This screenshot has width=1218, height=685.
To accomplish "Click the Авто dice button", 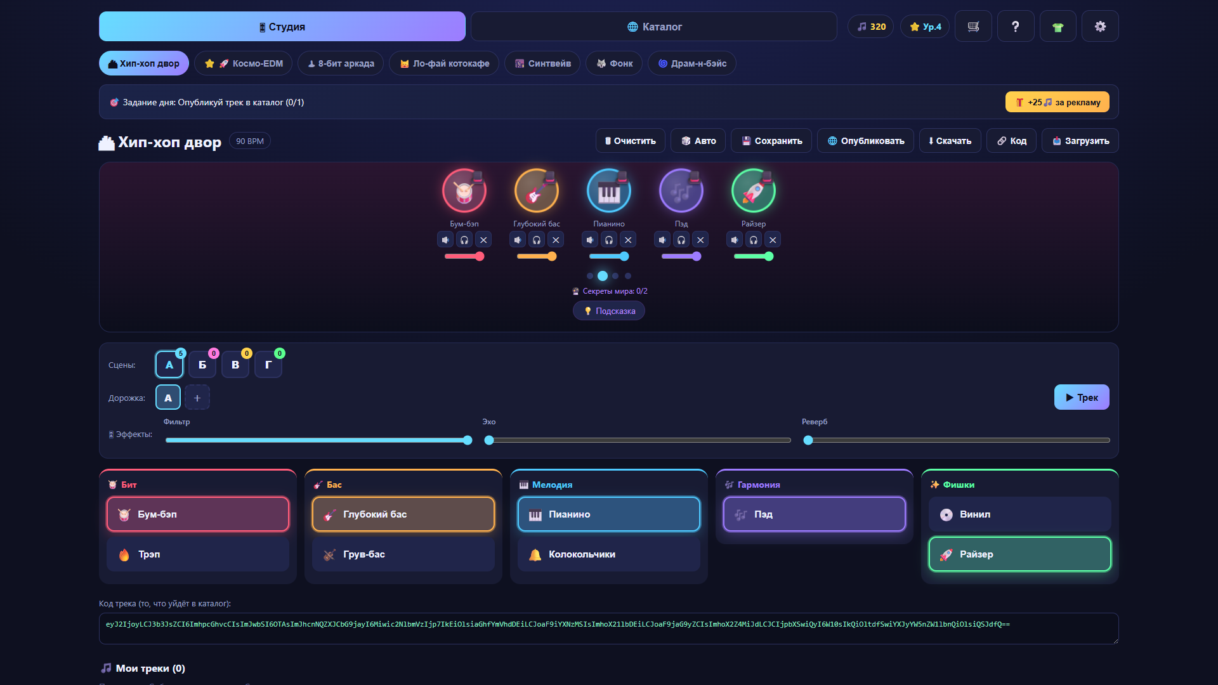I will point(698,141).
